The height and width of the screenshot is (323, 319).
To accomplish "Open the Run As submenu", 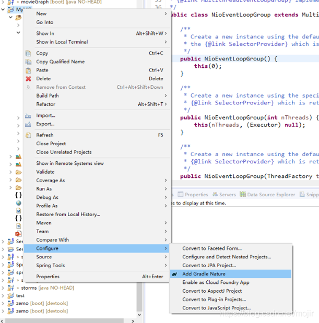I will (97, 189).
